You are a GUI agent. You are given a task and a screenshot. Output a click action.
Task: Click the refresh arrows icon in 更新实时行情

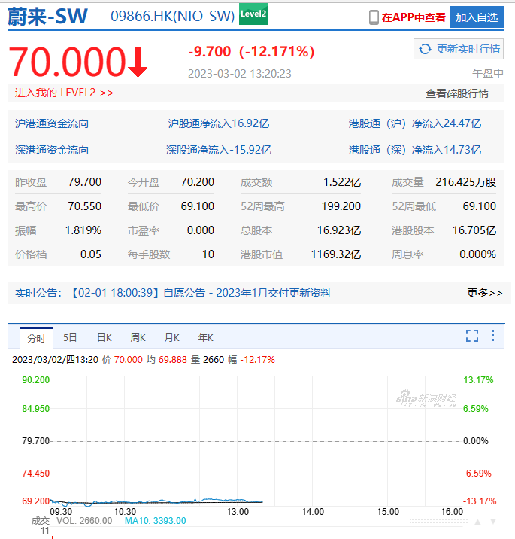coord(425,49)
